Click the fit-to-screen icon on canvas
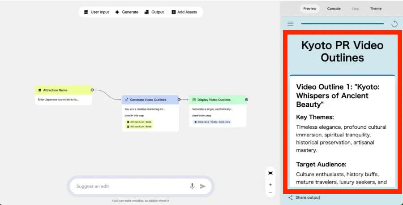Image resolution: width=403 pixels, height=205 pixels. click(x=270, y=173)
